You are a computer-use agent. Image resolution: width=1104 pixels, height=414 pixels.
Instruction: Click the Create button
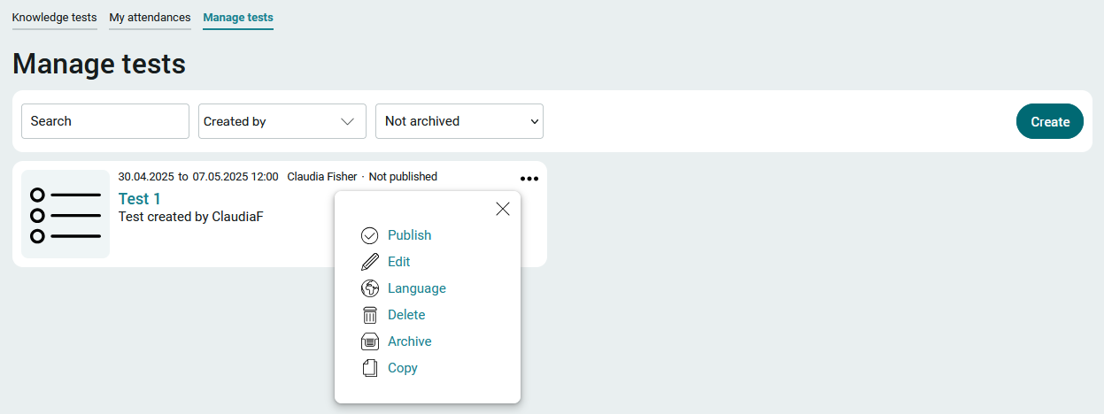pos(1050,121)
